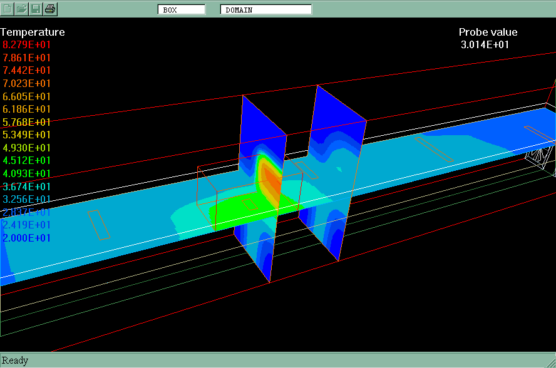Screen dimensions: 556x368
Task: Select the orange 6.605E+01 legend entry
Action: tap(27, 96)
